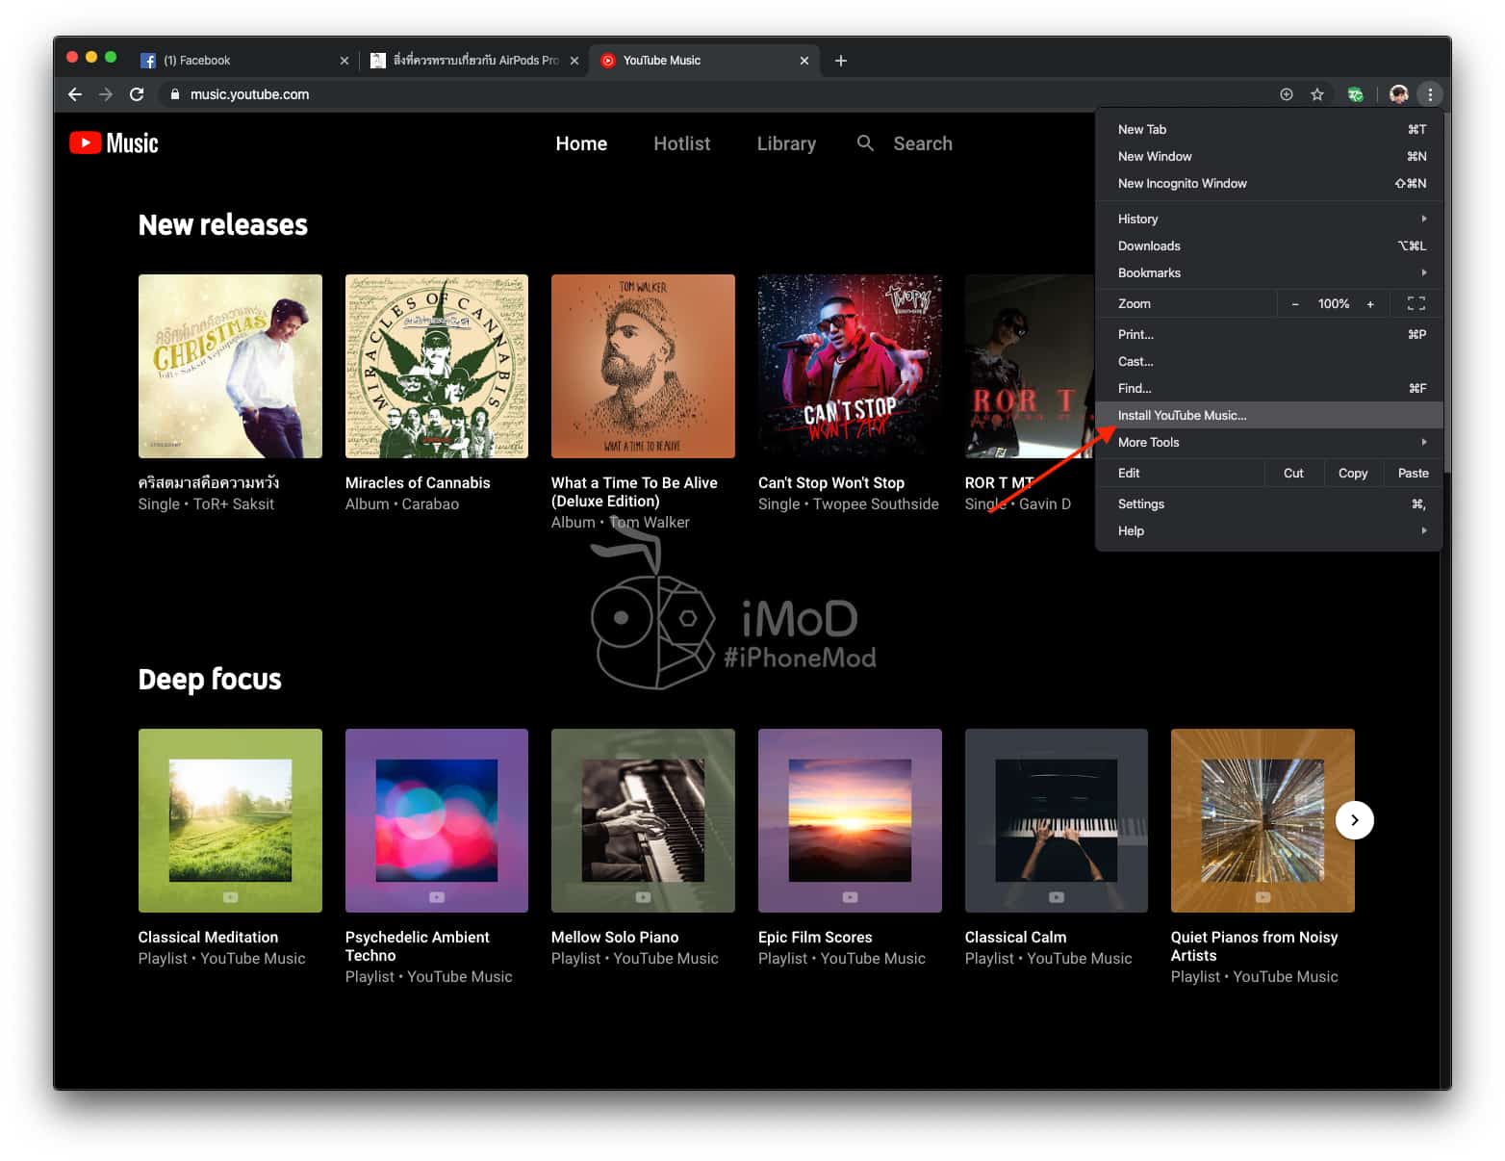The image size is (1505, 1161).
Task: Open the Mellow Solo Piano playlist thumbnail
Action: [643, 820]
